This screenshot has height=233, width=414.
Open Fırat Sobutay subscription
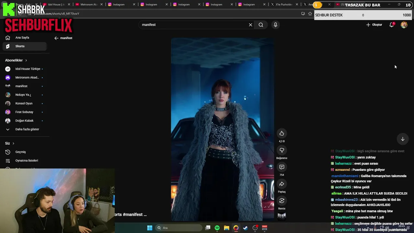pos(25,112)
